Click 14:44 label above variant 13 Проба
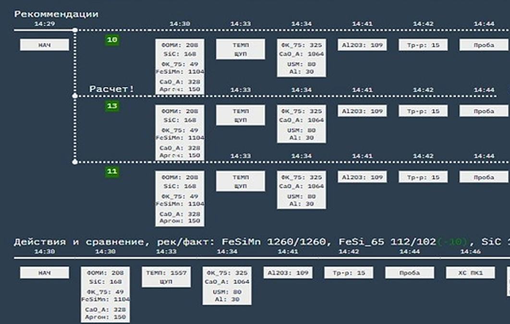 pos(484,90)
